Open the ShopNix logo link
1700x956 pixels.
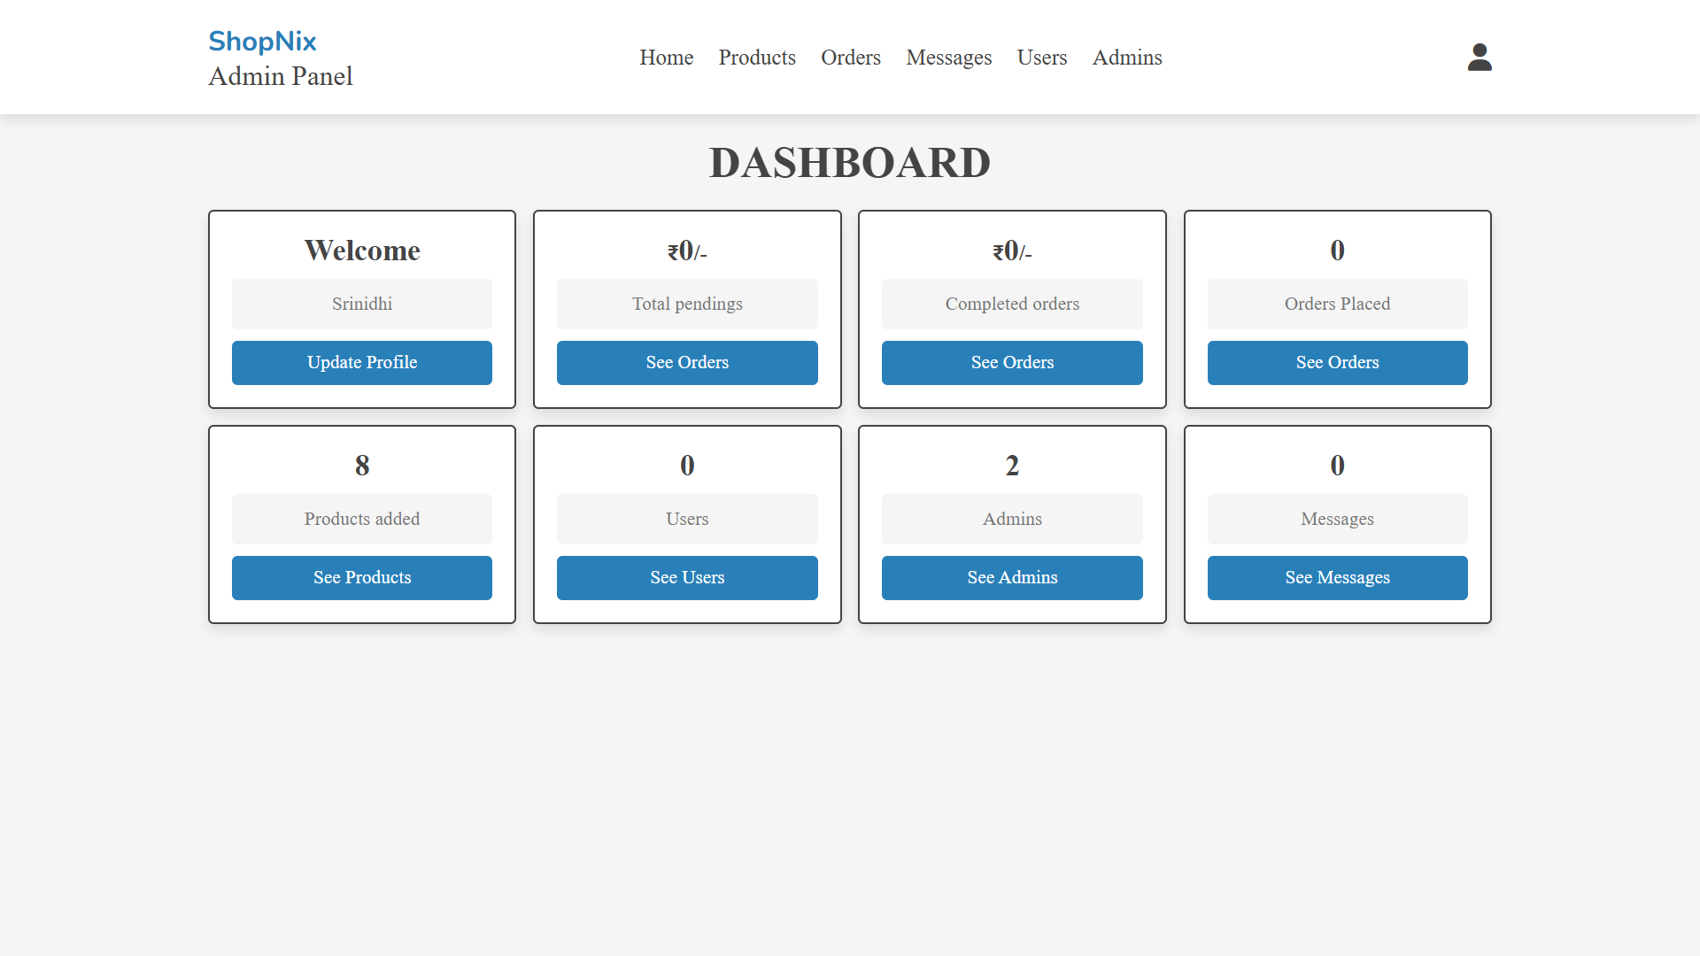click(x=262, y=42)
